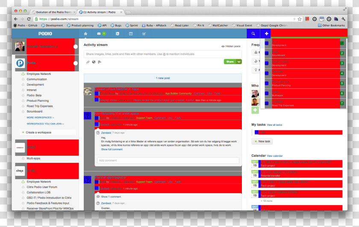
Task: Click the question mark avatar on App tilknytning post
Action: pos(88,116)
